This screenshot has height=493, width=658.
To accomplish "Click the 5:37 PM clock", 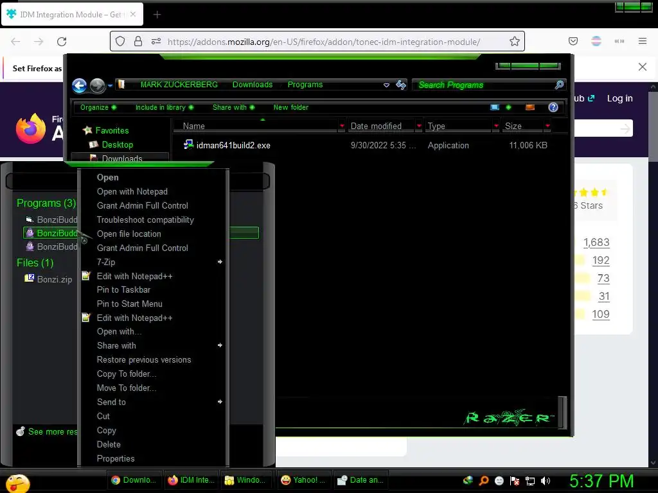I will pos(601,481).
